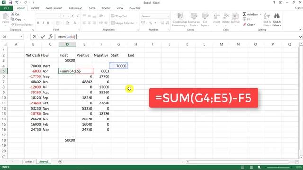Toggle Underline formatting
The width and height of the screenshot is (303, 170).
48,23
